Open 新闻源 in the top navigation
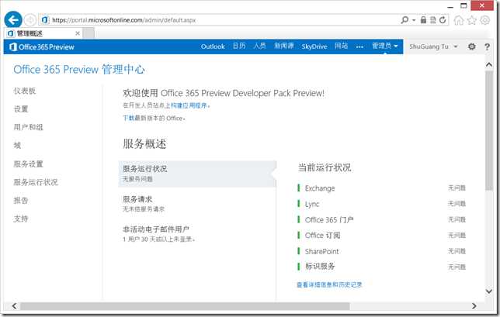 [x=284, y=47]
